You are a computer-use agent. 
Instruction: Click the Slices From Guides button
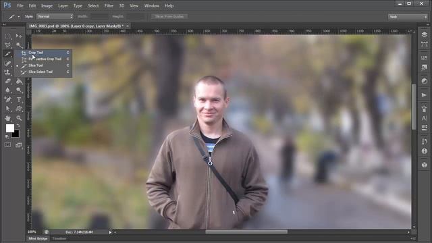pos(169,16)
